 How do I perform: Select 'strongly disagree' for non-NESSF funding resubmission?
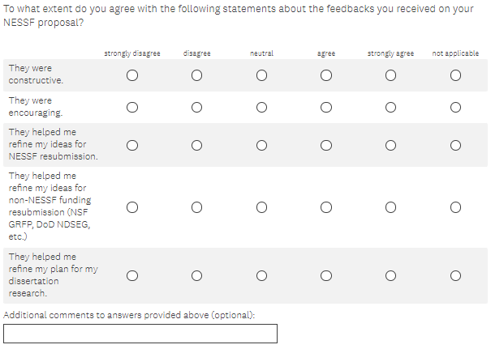click(131, 207)
